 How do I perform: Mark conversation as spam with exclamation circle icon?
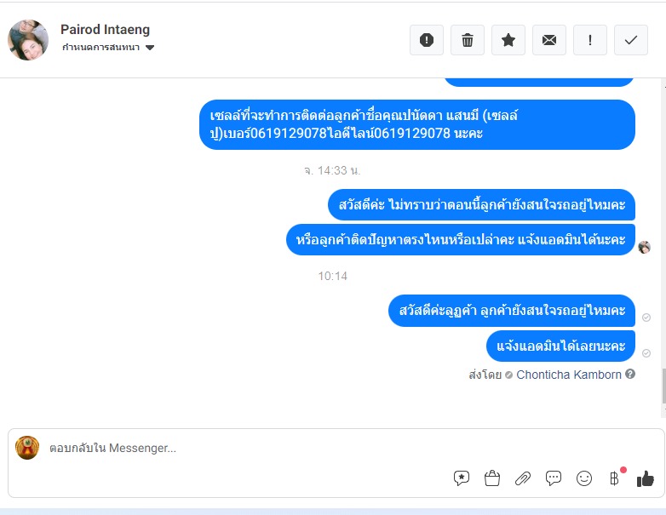tap(427, 40)
